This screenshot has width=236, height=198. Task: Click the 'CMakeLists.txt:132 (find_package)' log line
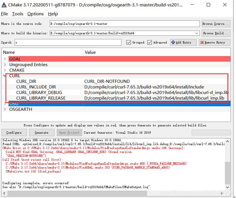pos(33,171)
